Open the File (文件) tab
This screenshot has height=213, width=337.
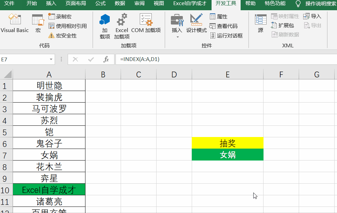(9, 3)
